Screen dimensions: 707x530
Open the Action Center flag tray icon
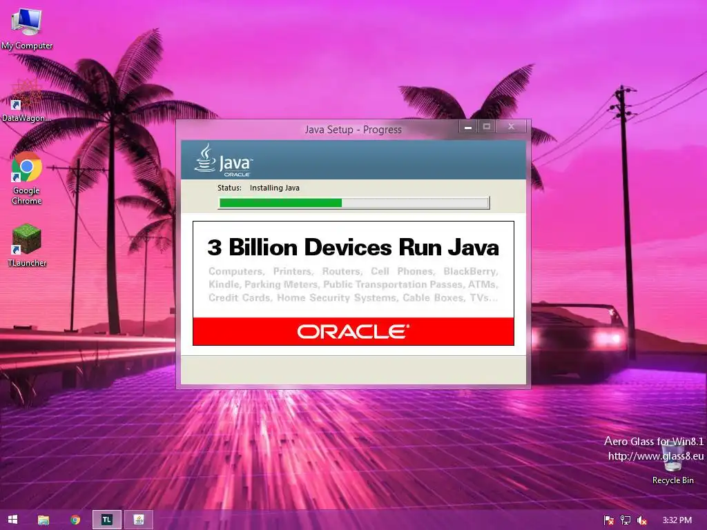609,520
